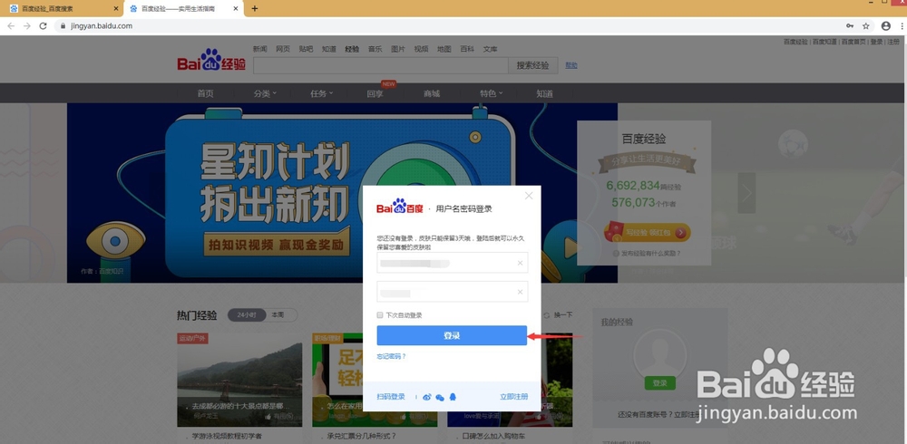This screenshot has width=907, height=444.
Task: Click the blue 登录 button
Action: click(x=452, y=335)
